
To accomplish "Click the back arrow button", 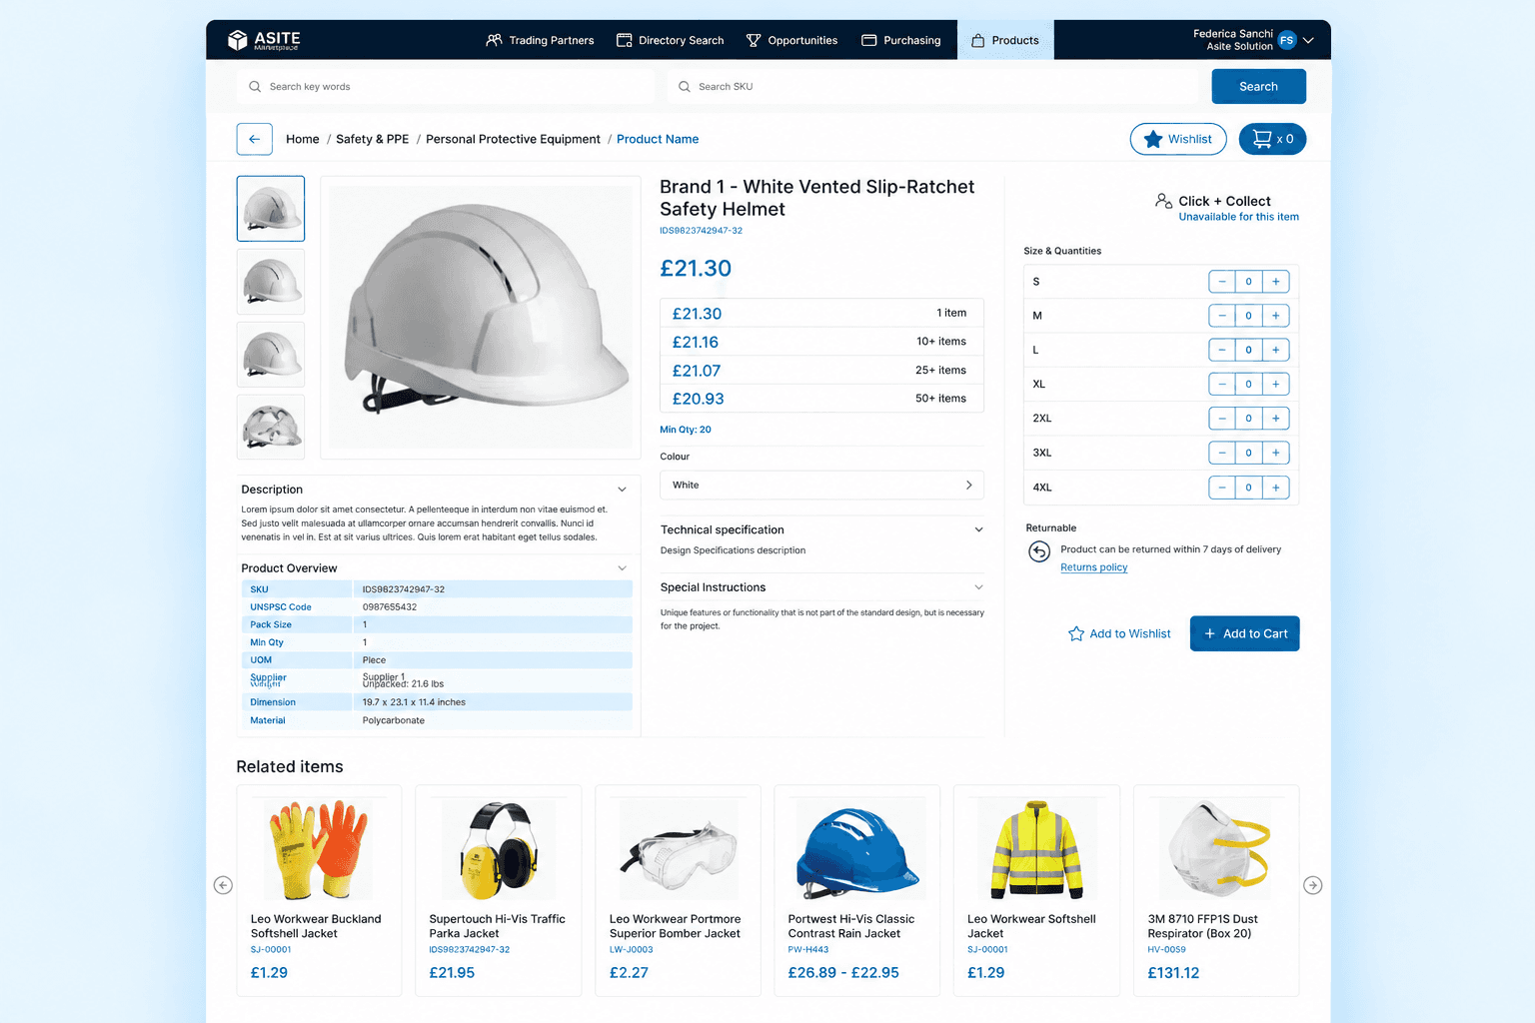I will [254, 139].
